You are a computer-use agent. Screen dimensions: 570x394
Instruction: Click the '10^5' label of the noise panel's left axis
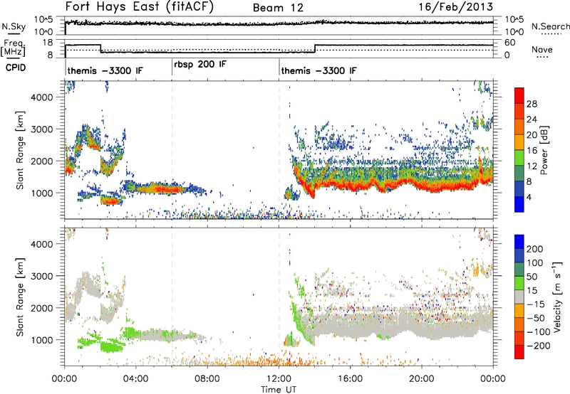(x=43, y=20)
